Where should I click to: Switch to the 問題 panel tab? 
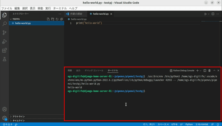(70, 71)
